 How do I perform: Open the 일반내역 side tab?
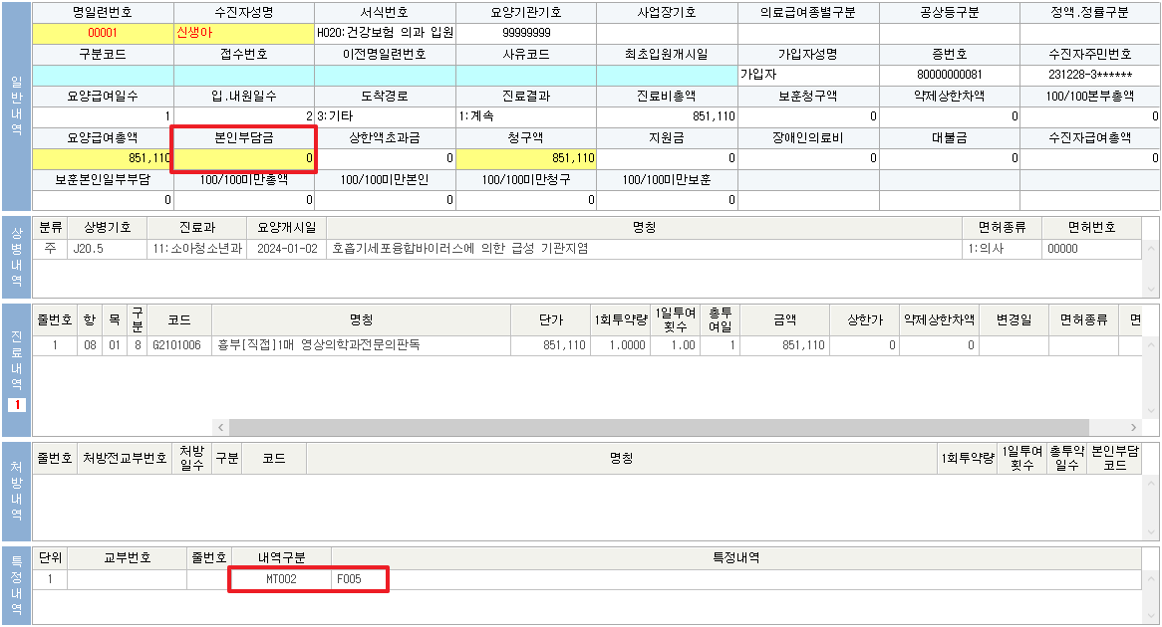coord(16,105)
